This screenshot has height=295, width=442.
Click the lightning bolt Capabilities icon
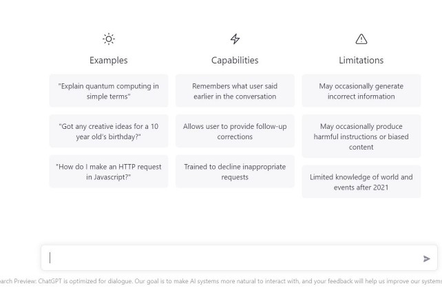point(235,40)
